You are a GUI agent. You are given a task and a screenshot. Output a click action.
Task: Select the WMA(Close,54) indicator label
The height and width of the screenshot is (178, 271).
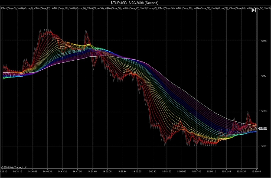[x=167, y=8]
